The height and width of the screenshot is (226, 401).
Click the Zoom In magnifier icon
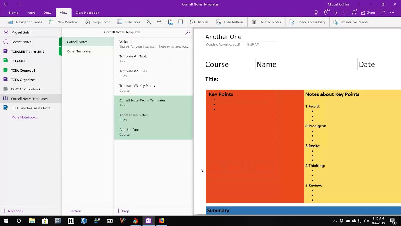[x=159, y=22]
